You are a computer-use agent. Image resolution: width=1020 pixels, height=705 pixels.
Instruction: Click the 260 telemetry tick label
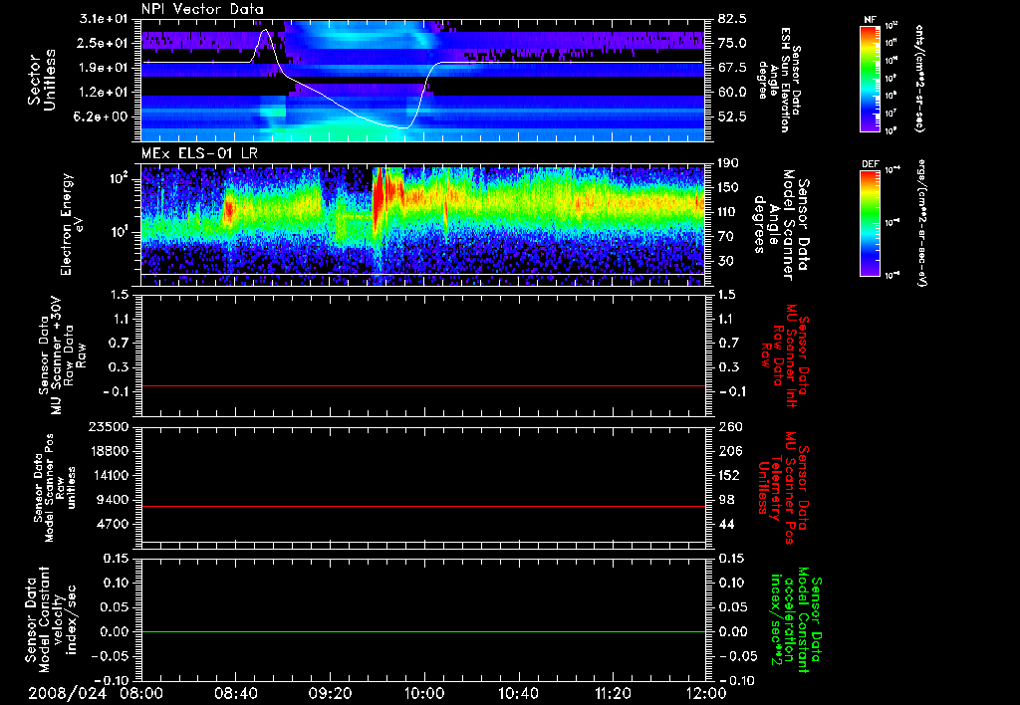(x=728, y=426)
